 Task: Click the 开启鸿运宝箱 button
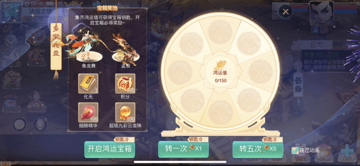pos(109,149)
